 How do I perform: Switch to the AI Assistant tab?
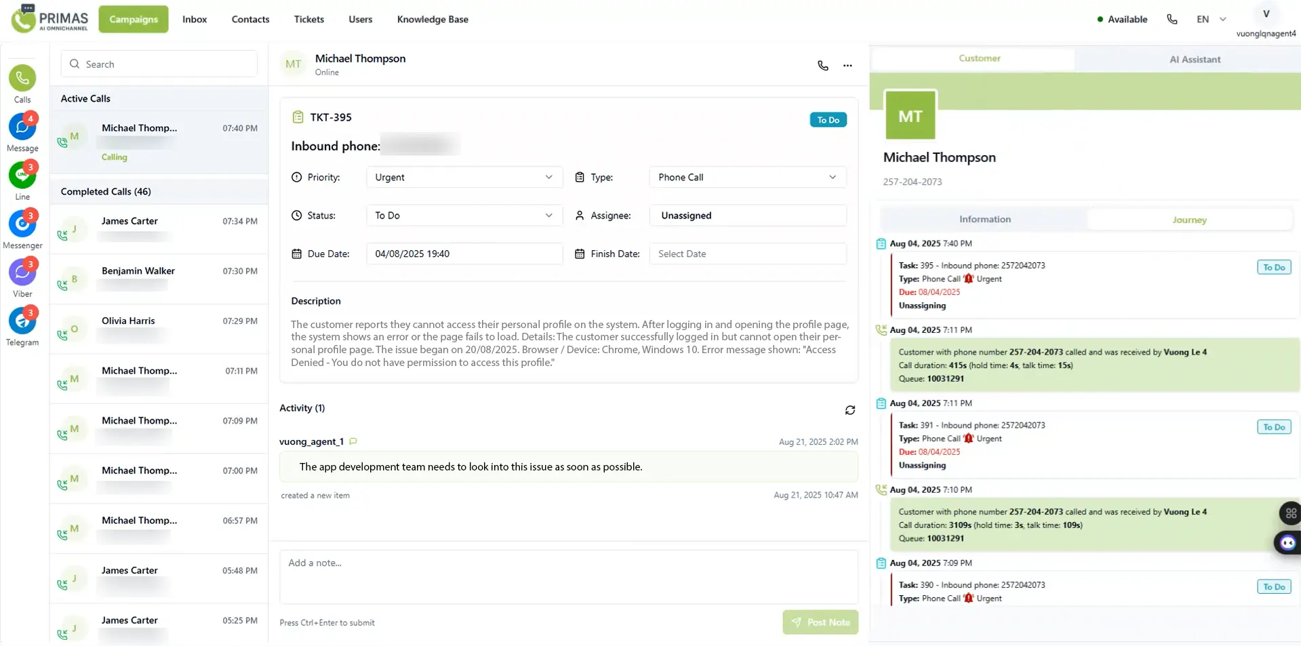click(1195, 60)
